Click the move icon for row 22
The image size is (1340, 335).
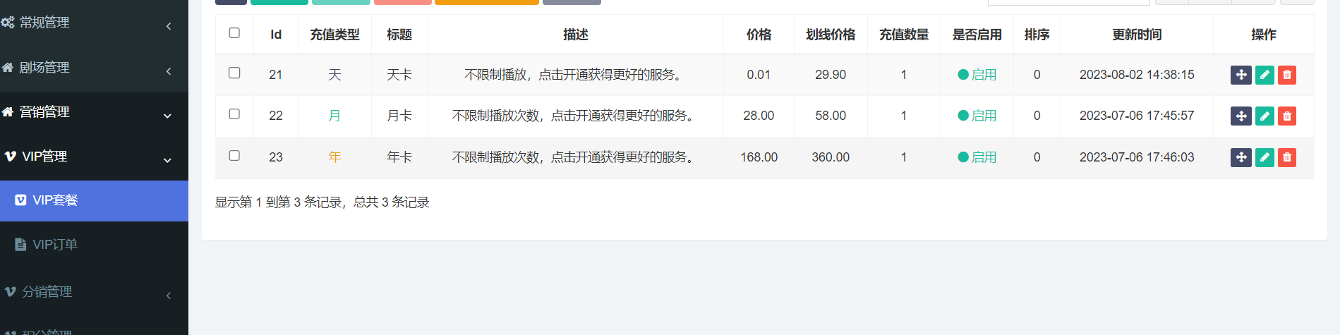click(x=1241, y=116)
